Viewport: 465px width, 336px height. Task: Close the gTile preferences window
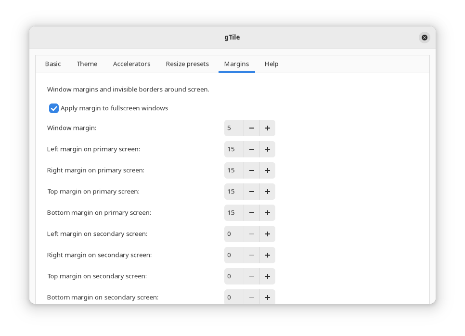pos(424,38)
